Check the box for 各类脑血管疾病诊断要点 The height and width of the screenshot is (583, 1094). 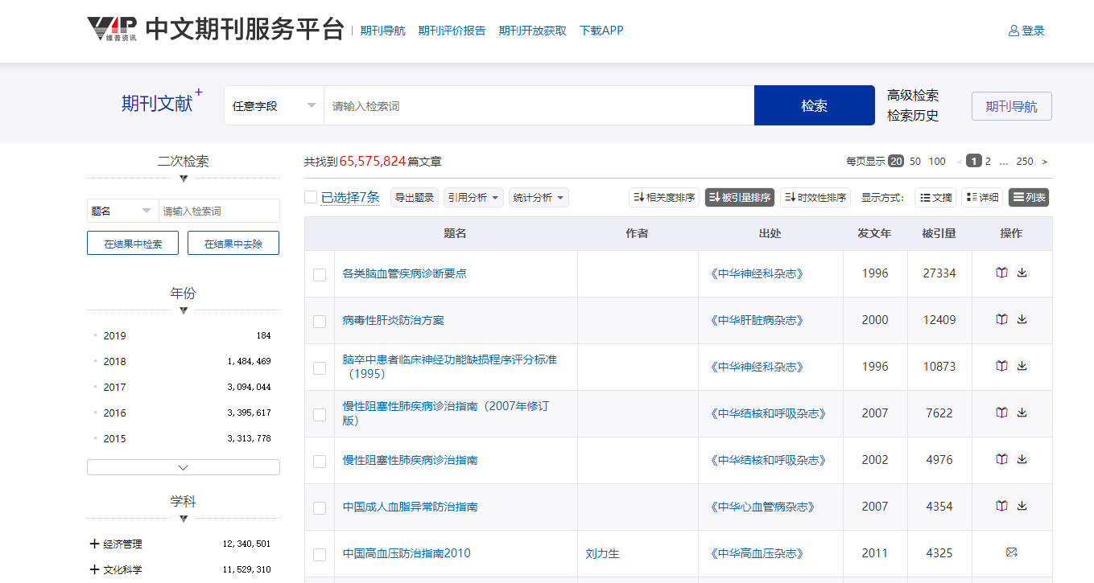[x=320, y=274]
